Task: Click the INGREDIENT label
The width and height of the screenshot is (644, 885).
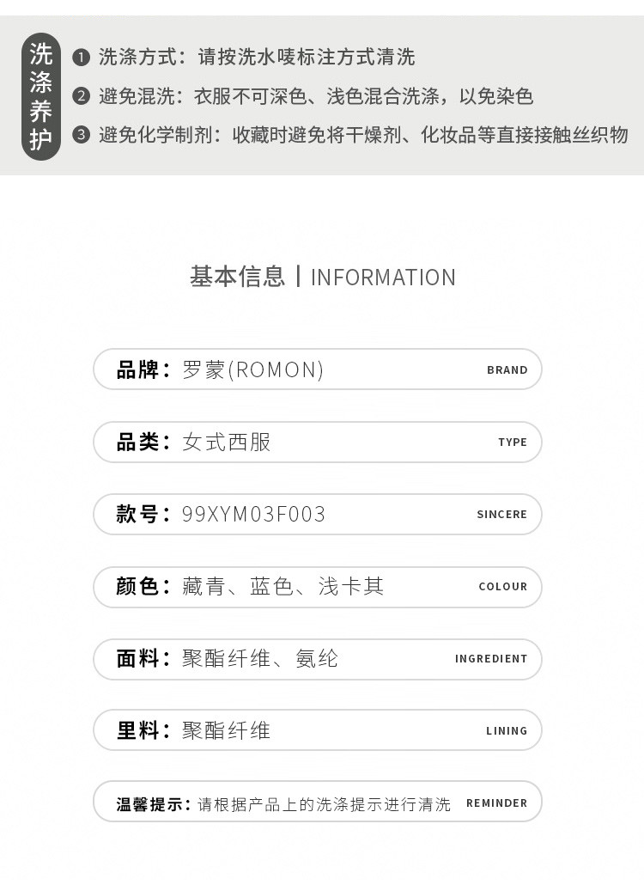Action: pyautogui.click(x=491, y=659)
